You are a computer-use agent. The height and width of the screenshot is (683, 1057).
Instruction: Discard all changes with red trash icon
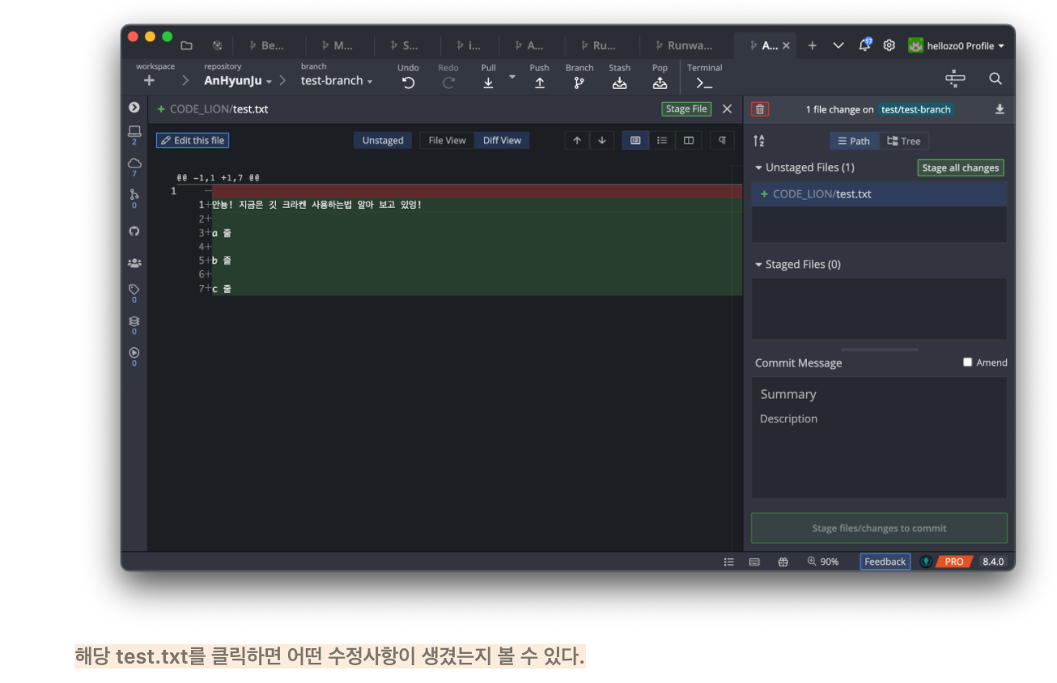point(760,109)
